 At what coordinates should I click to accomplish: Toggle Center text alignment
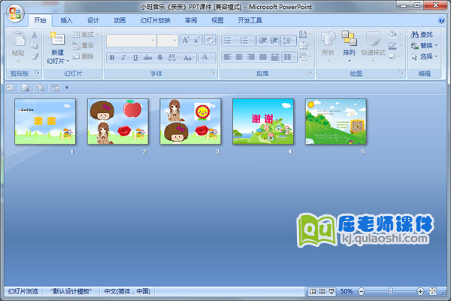239,57
